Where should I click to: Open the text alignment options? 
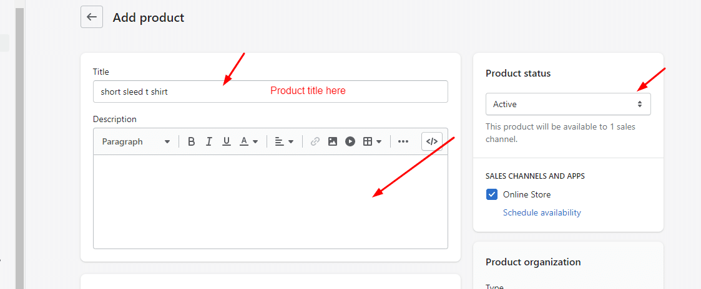[x=284, y=141]
